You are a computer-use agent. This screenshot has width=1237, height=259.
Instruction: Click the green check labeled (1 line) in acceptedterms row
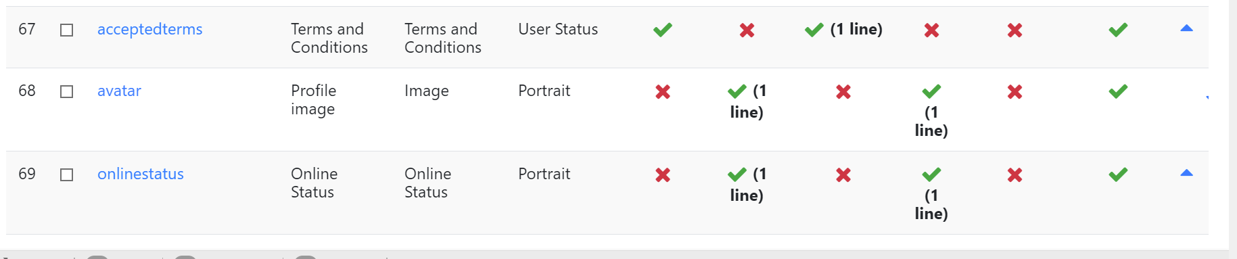pos(843,30)
